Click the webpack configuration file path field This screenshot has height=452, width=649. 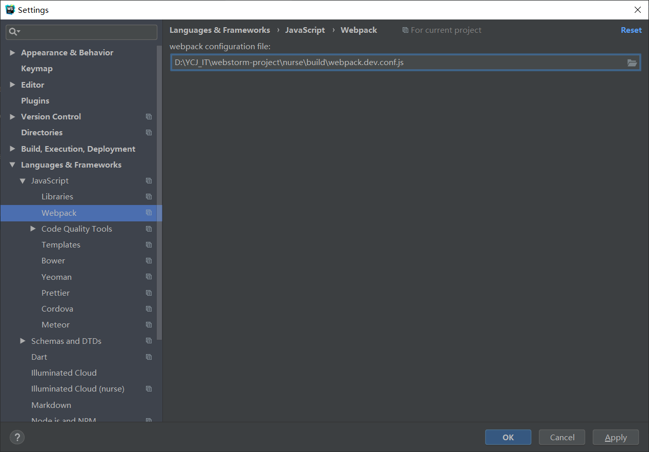coord(359,62)
